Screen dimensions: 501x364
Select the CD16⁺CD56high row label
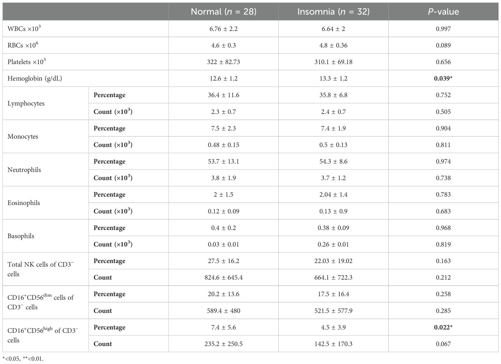(43, 335)
